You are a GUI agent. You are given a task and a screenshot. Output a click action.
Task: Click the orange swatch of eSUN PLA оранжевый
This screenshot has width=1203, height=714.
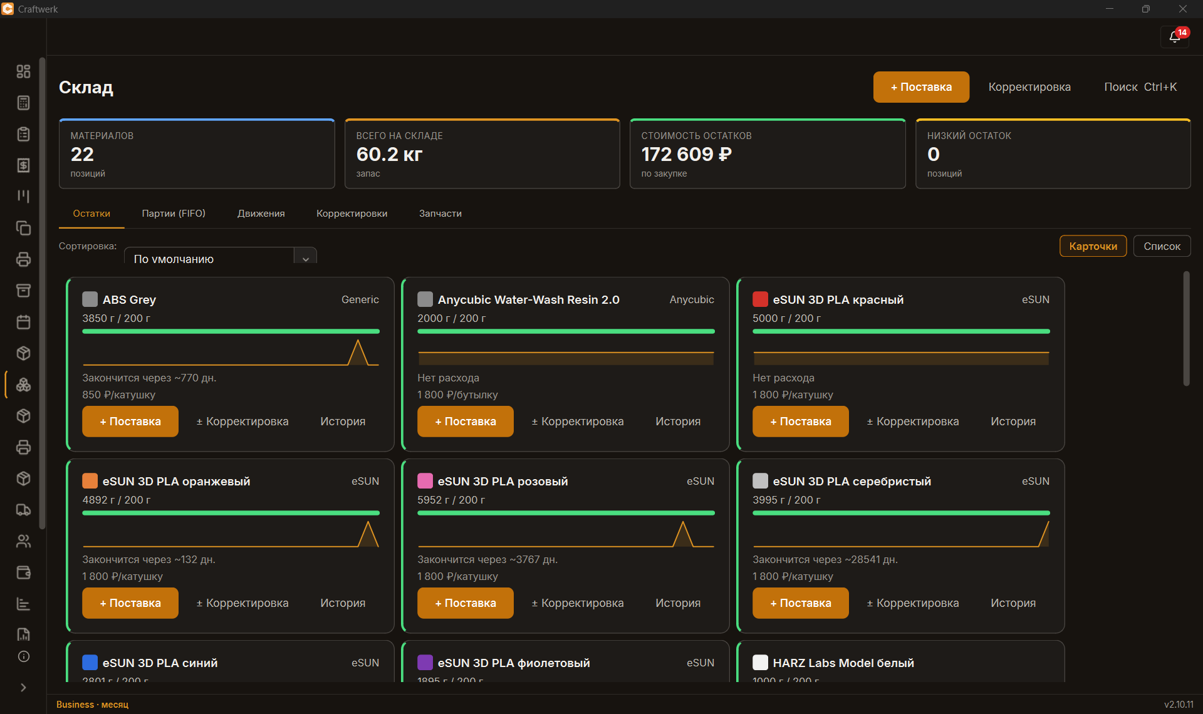coord(90,481)
